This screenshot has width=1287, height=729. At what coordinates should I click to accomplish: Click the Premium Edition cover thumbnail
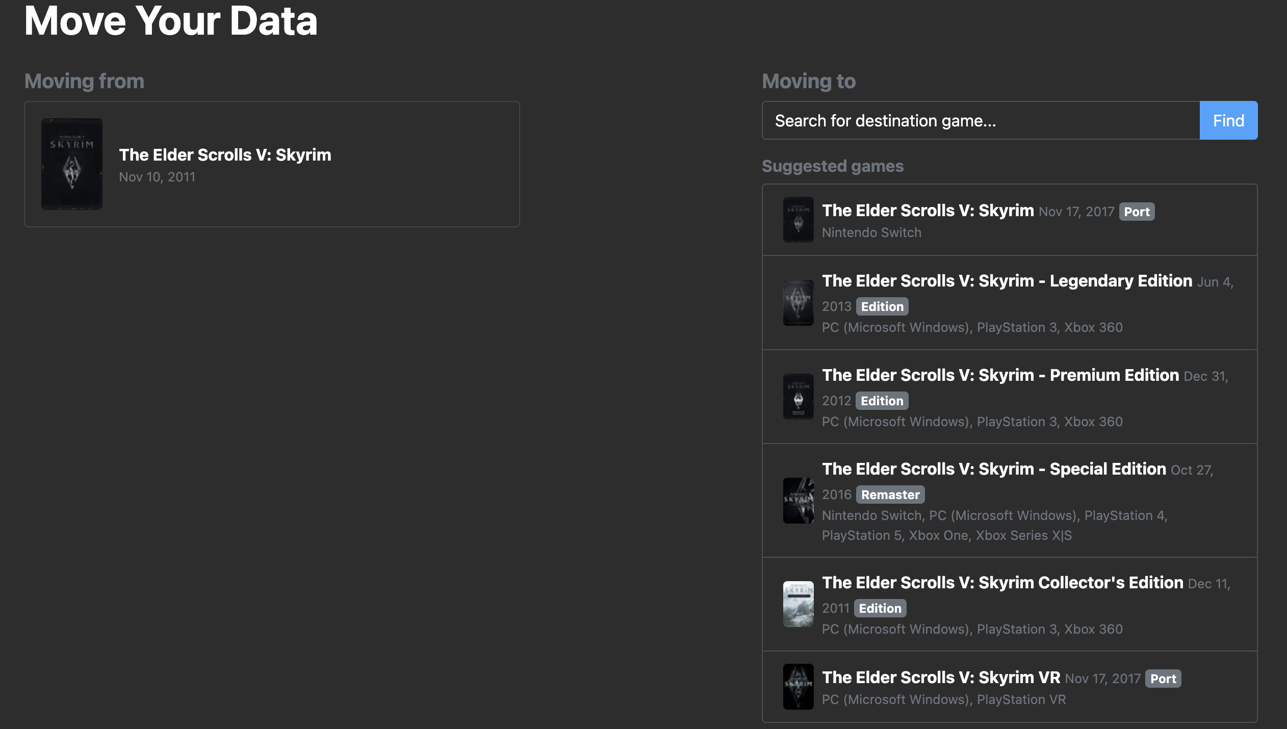coord(798,397)
